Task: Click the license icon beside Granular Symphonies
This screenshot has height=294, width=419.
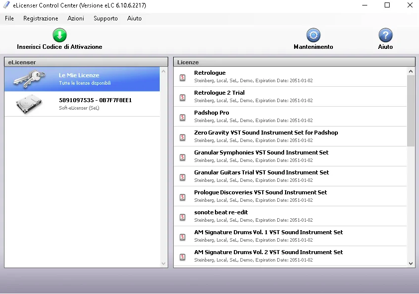Action: (x=183, y=157)
